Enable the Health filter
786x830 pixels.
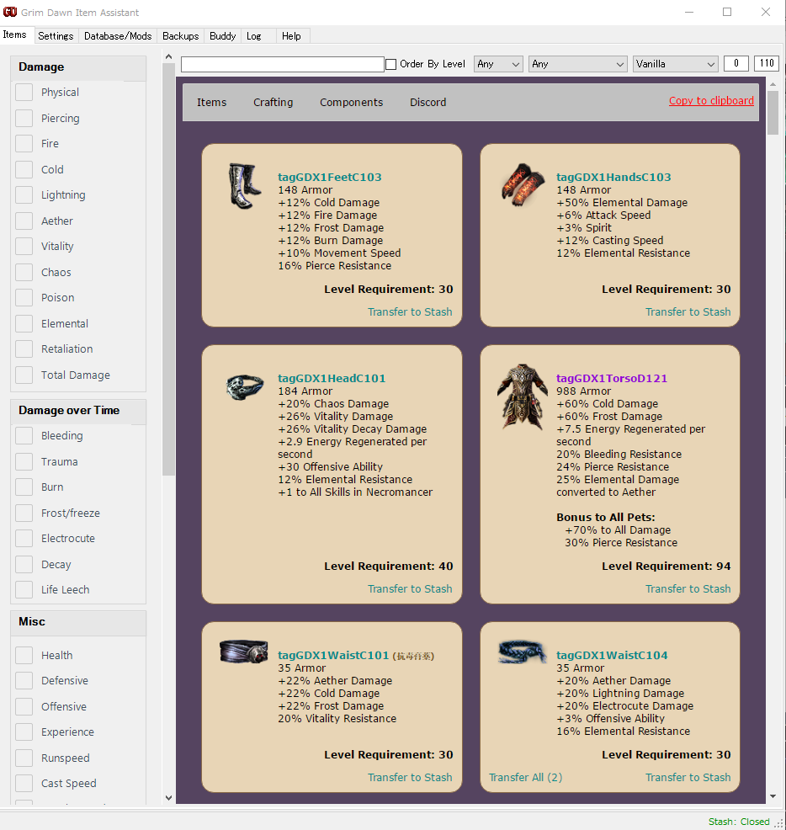coord(24,655)
